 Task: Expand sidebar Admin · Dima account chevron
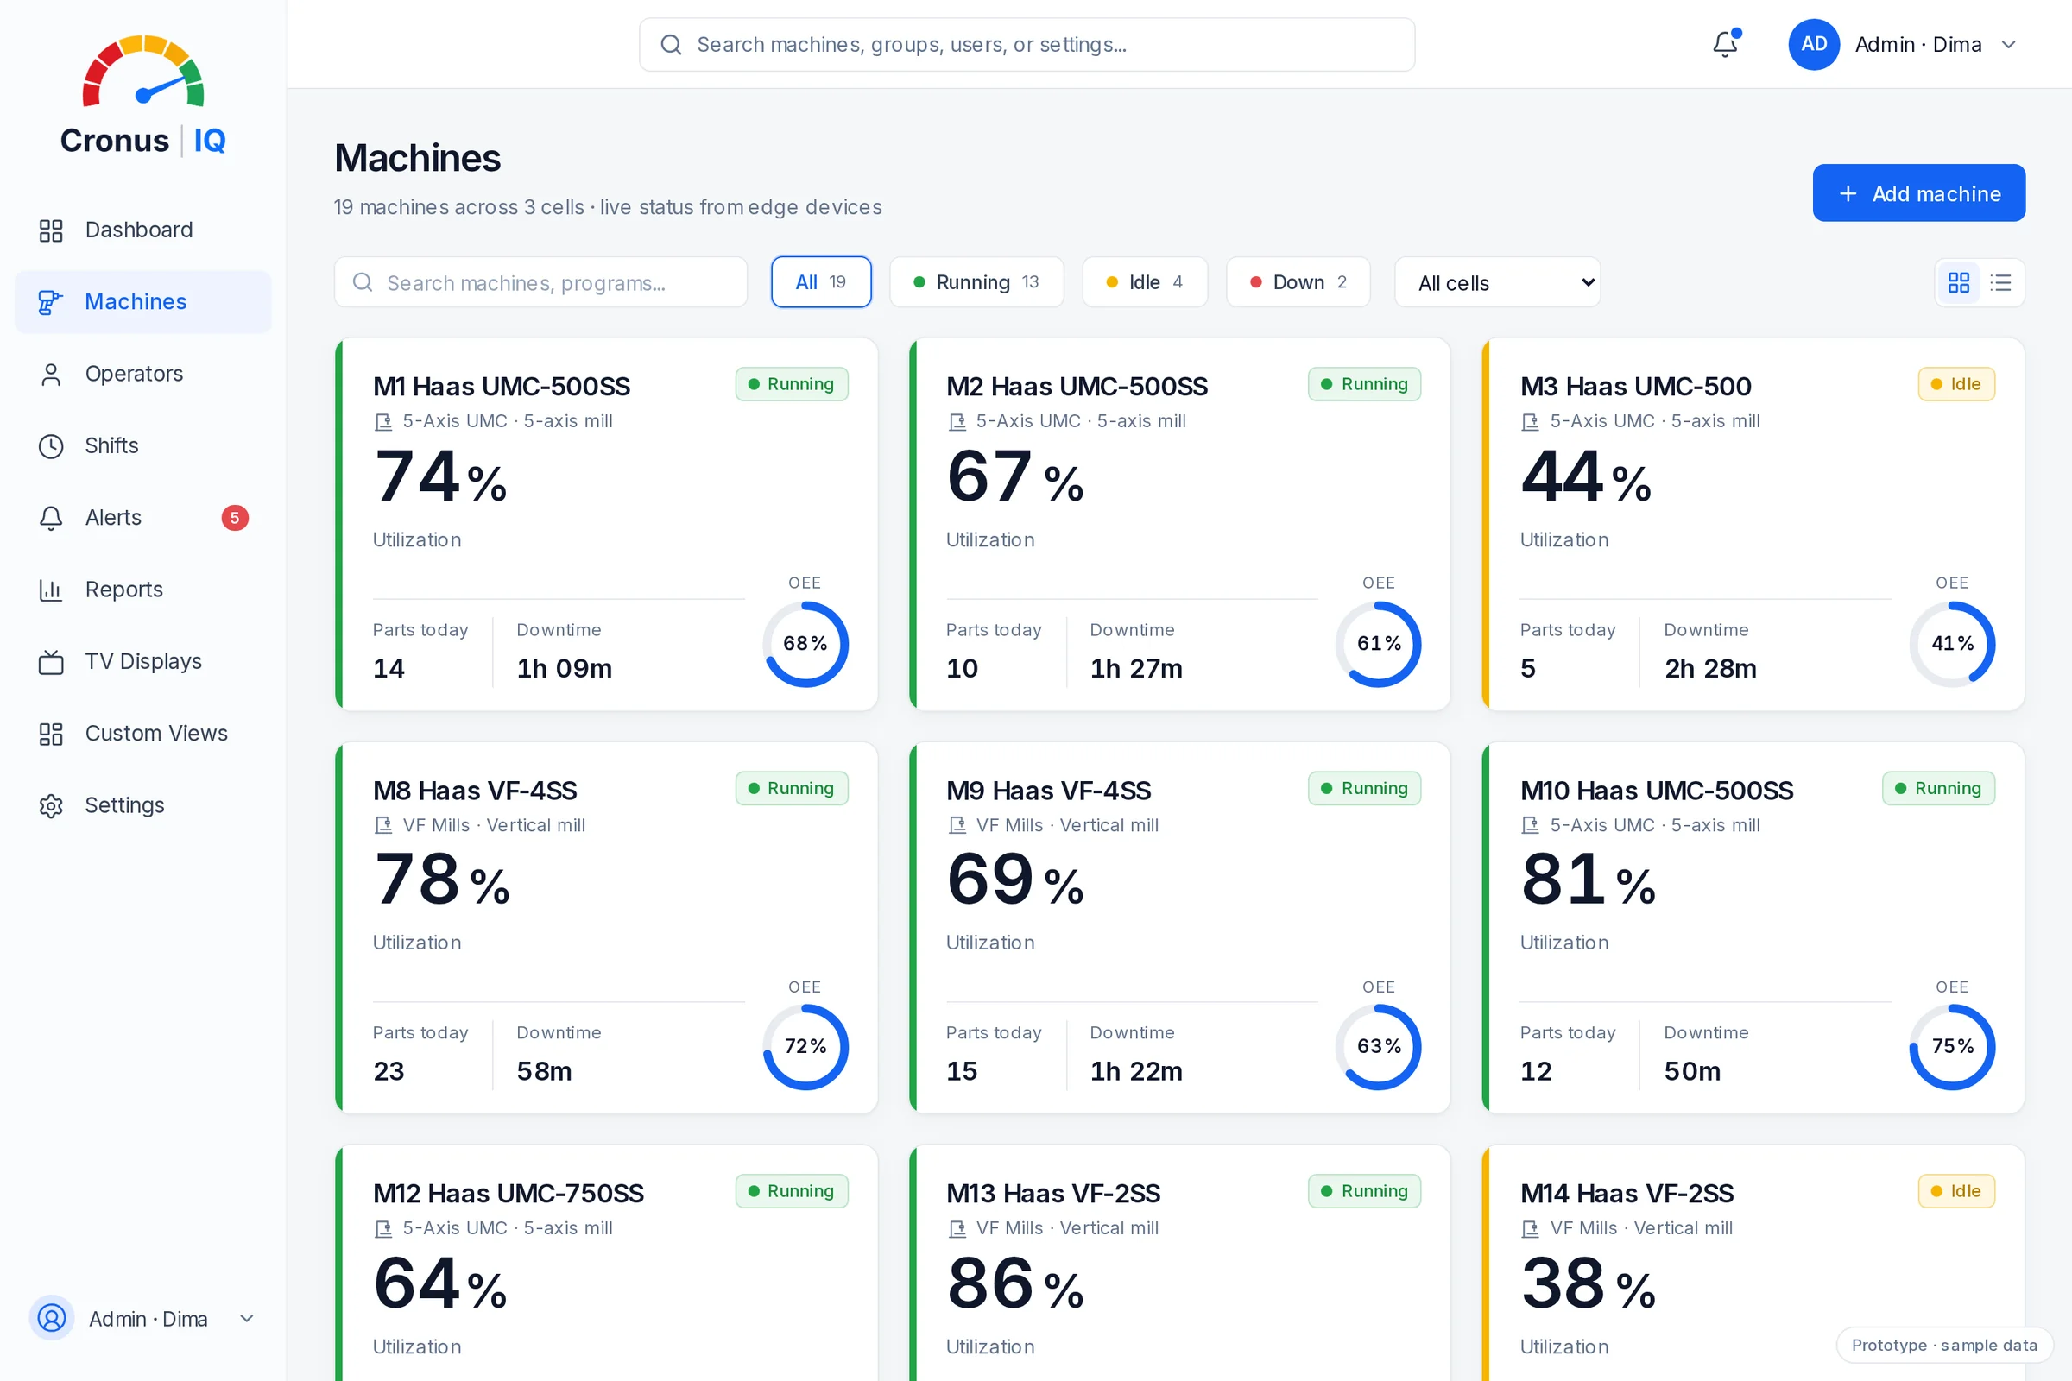[247, 1319]
